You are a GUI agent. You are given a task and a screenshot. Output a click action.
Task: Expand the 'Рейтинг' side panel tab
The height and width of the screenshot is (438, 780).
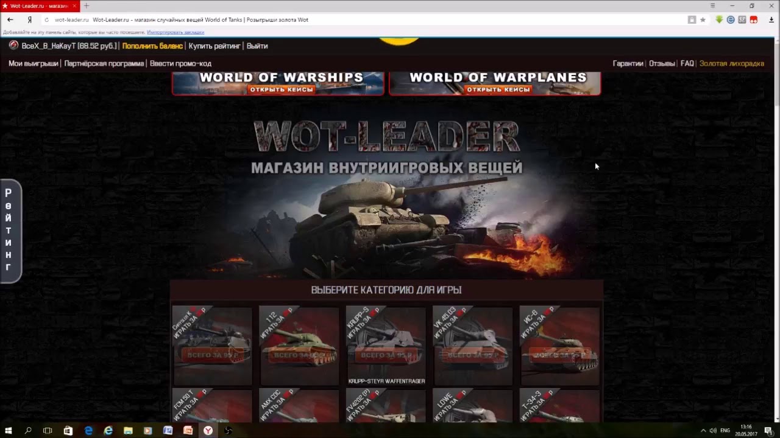tap(10, 231)
